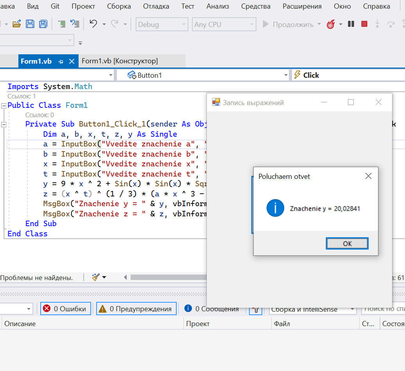The image size is (405, 371).
Task: Open the Справка menu
Action: (x=376, y=6)
